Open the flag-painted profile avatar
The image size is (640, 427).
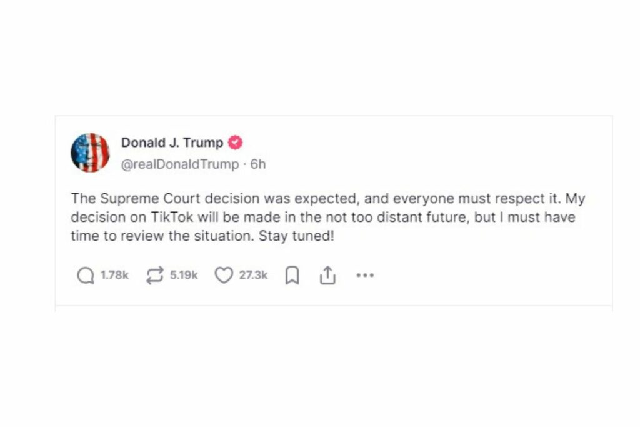pyautogui.click(x=90, y=153)
